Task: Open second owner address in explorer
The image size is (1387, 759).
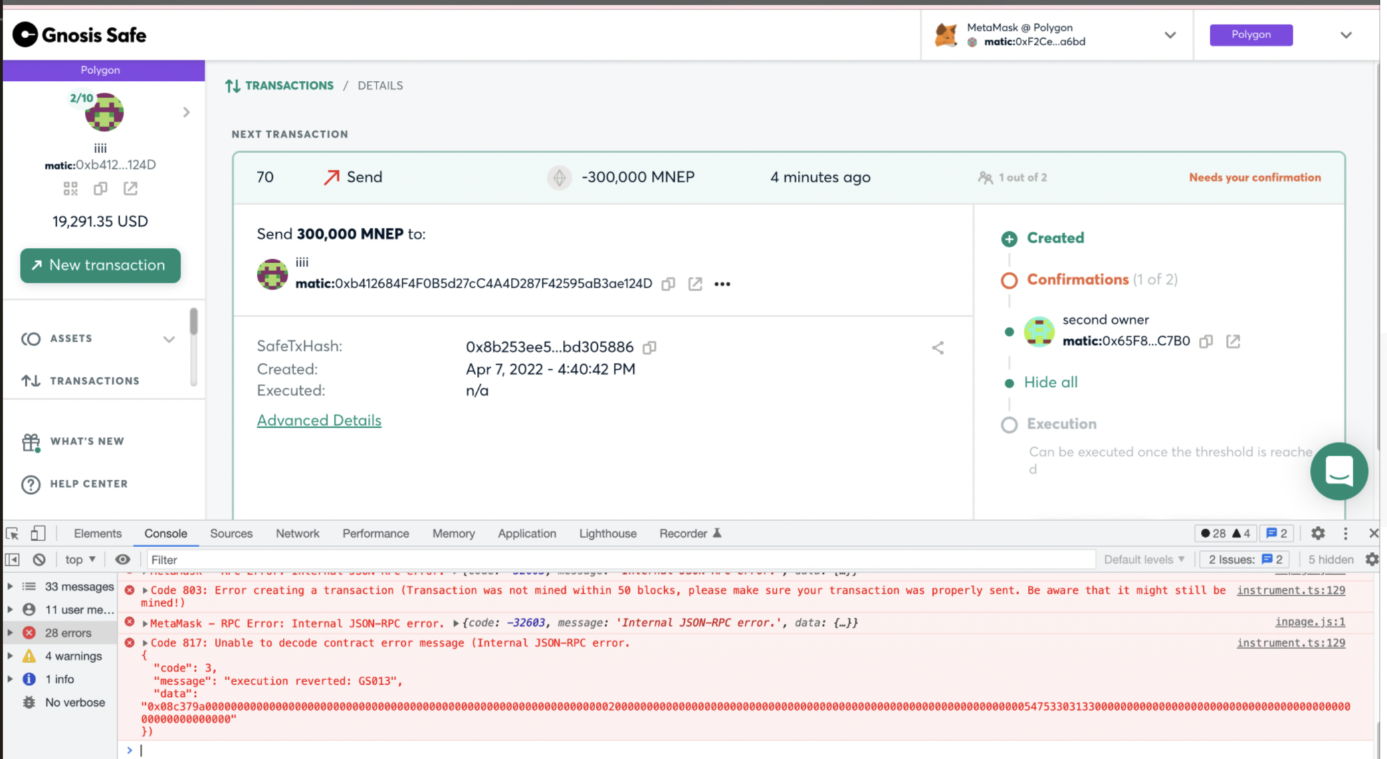Action: pyautogui.click(x=1233, y=341)
